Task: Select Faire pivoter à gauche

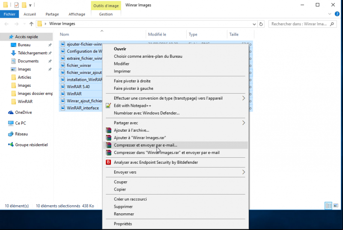Action: coord(176,88)
